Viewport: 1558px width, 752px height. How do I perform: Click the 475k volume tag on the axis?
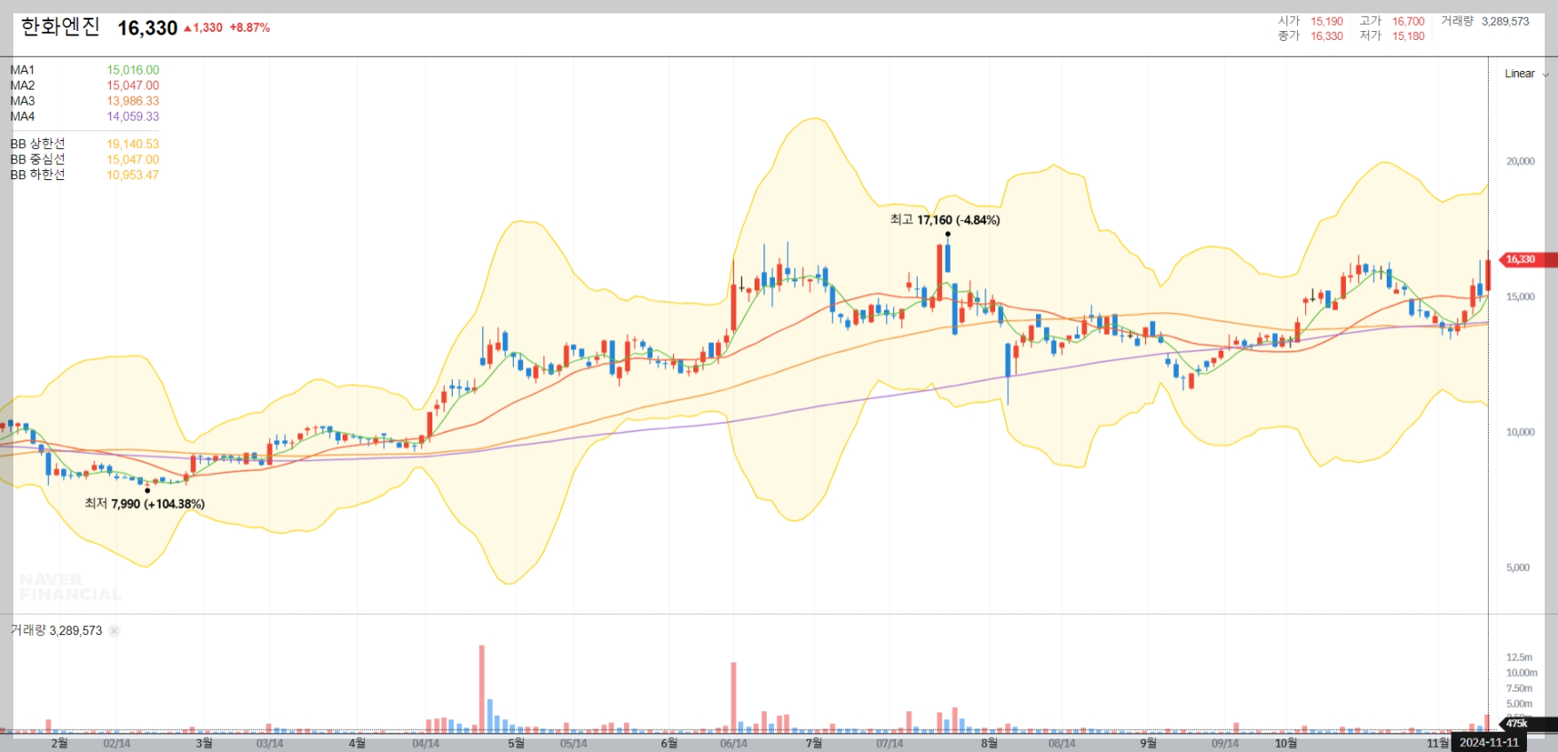click(x=1526, y=724)
